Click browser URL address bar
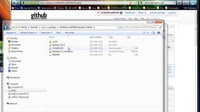The height and width of the screenshot is (112, 200). [x=84, y=3]
